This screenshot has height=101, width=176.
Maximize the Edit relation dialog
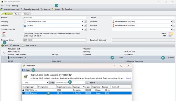click(121, 66)
